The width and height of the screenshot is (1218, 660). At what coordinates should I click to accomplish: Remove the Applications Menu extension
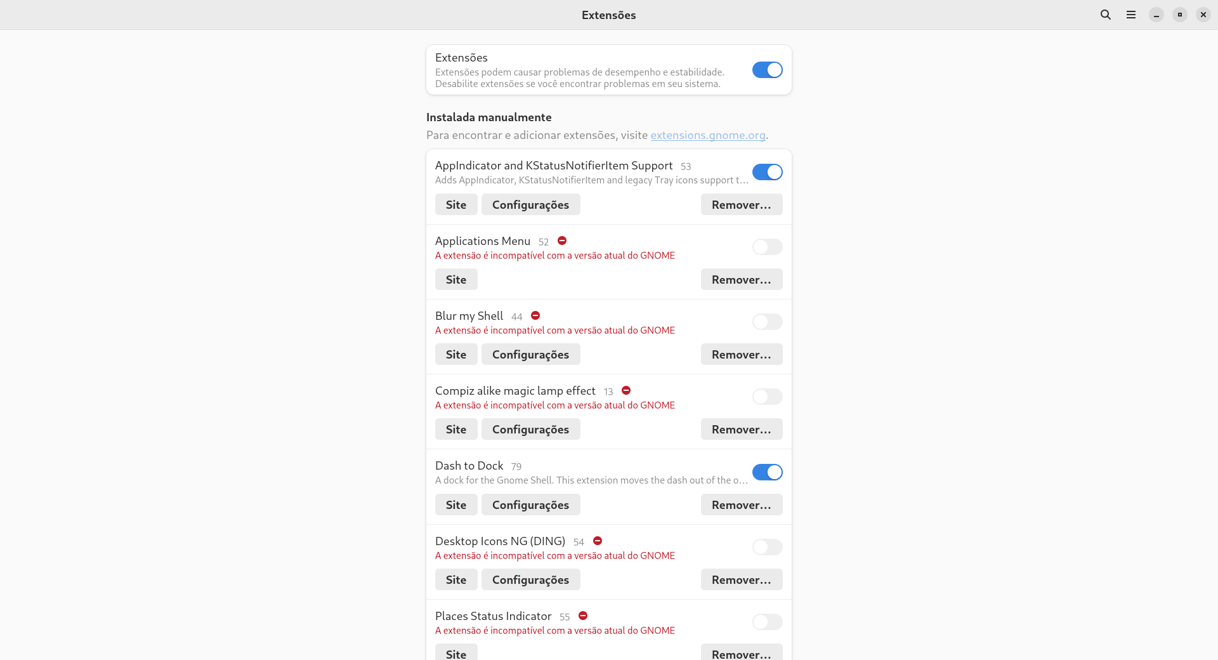(741, 280)
